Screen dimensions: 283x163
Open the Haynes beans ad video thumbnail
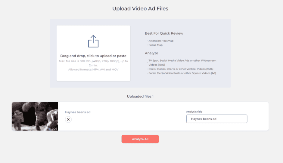click(35, 116)
